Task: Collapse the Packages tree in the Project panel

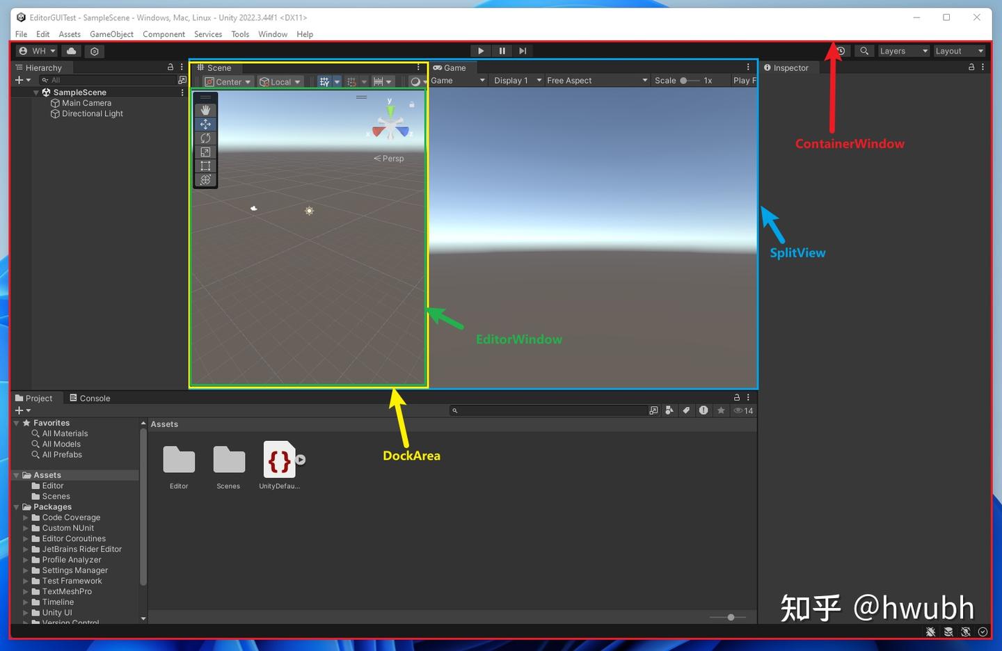Action: (16, 506)
